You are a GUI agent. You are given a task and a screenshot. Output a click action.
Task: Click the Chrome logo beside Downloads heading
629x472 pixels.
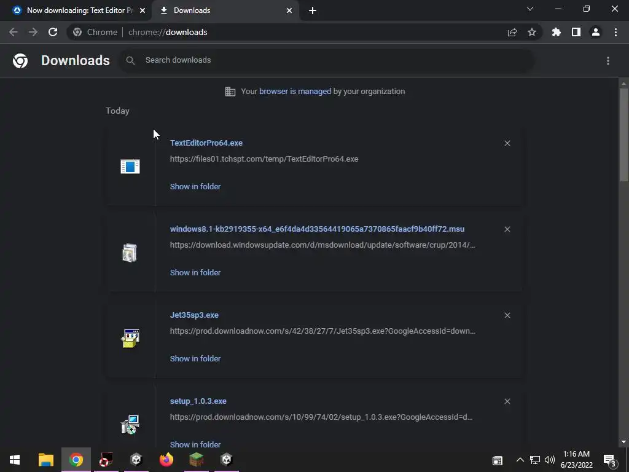point(20,61)
